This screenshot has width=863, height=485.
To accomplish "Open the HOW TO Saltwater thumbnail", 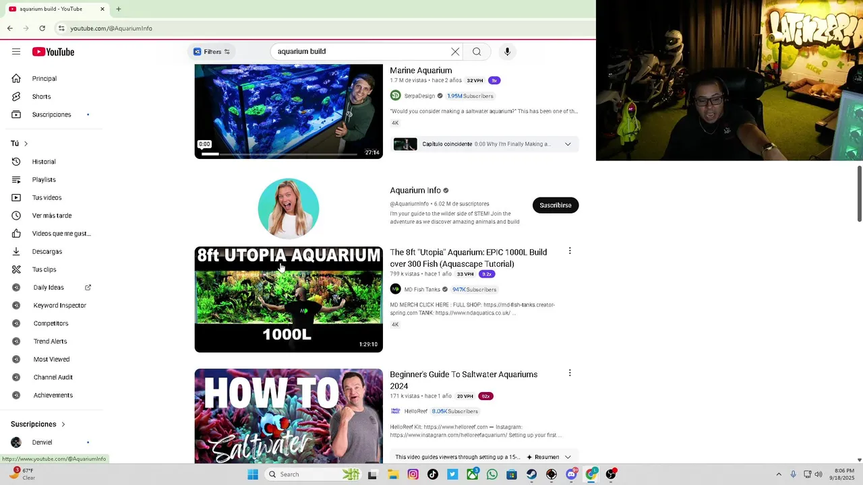I will (x=289, y=416).
